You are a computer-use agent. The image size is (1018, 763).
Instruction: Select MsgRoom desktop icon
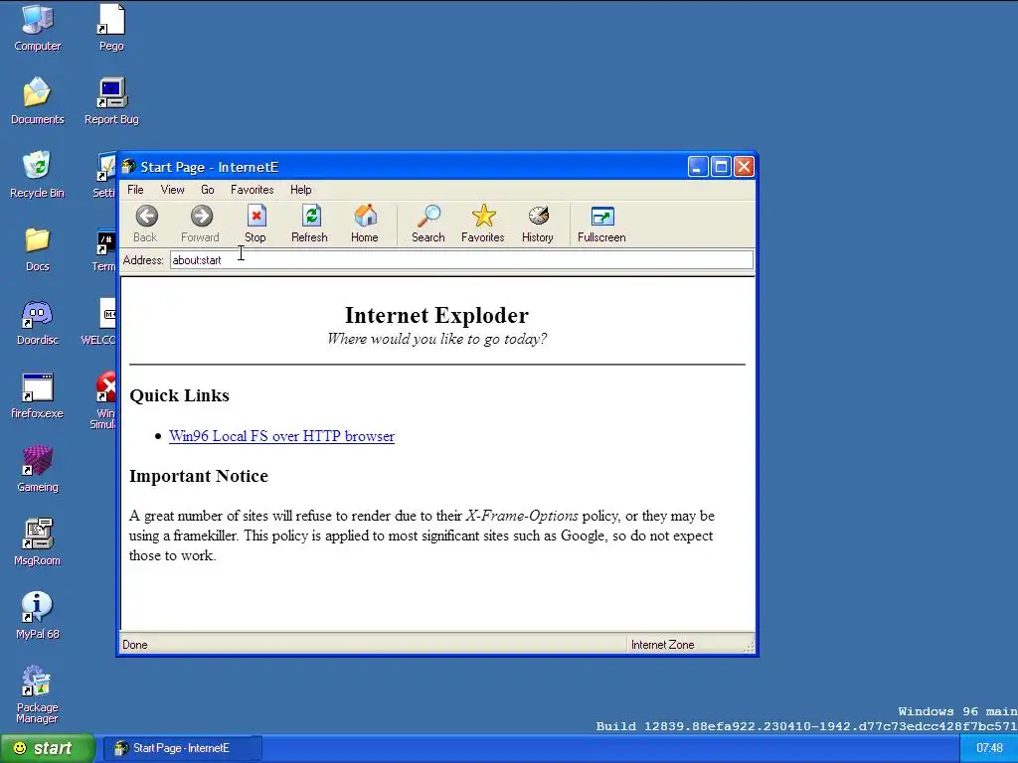tap(38, 542)
